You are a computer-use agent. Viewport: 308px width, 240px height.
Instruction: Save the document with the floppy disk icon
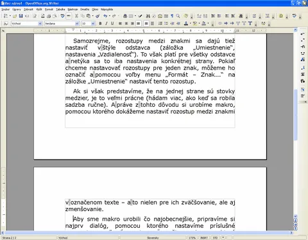[21, 16]
